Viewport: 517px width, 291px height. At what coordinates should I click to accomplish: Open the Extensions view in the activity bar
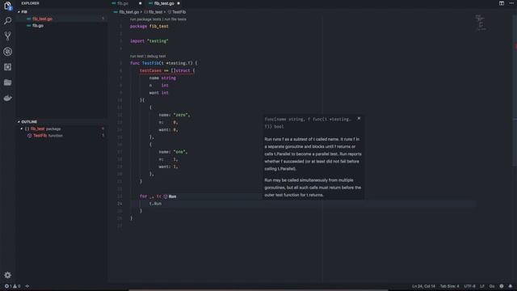pyautogui.click(x=7, y=67)
